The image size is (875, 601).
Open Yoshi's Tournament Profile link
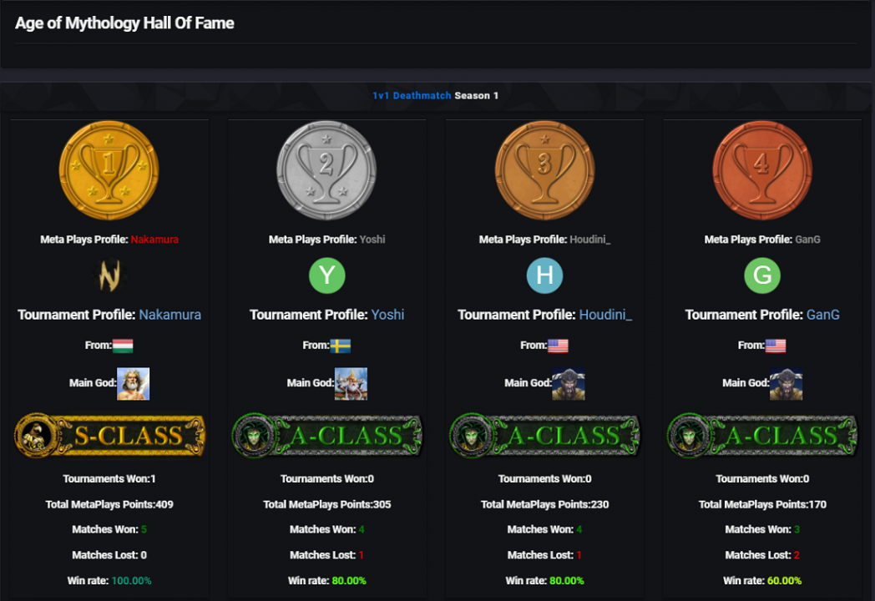(387, 315)
